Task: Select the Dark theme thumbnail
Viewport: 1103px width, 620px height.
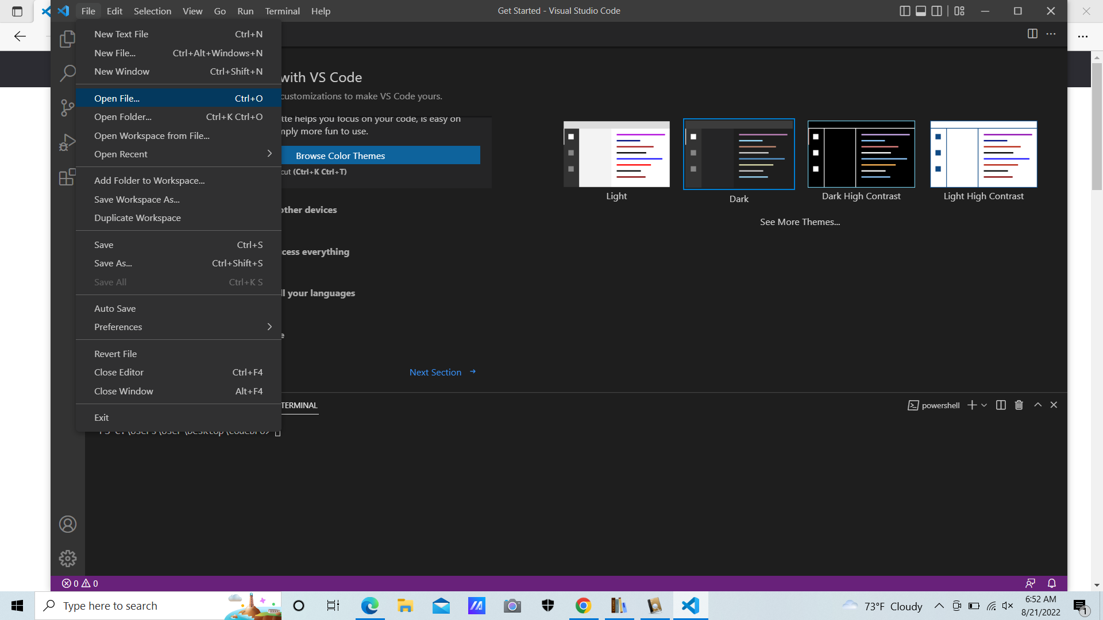Action: tap(739, 154)
